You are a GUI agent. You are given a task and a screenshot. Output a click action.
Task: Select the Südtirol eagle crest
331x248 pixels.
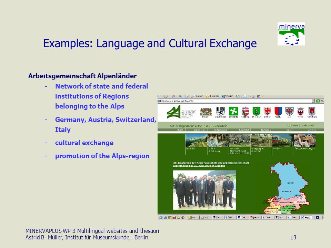pos(268,112)
